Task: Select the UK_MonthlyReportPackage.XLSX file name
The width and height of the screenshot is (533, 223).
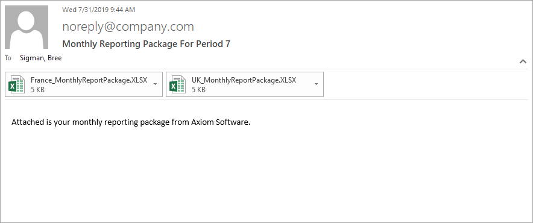Action: [244, 80]
